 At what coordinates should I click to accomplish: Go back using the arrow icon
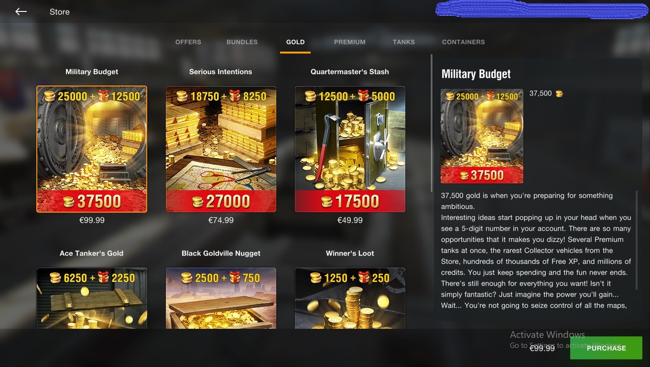pyautogui.click(x=21, y=11)
